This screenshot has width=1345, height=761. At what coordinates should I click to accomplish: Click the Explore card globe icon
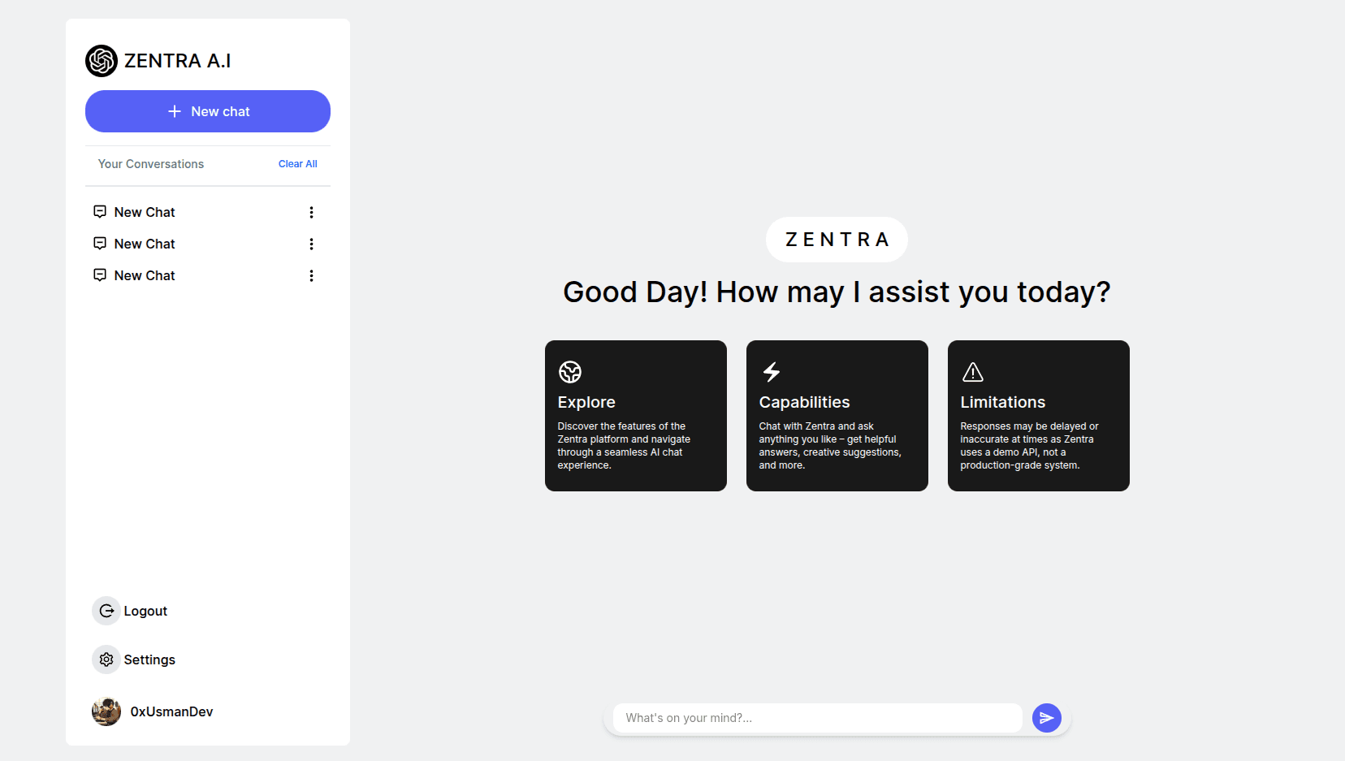click(570, 372)
